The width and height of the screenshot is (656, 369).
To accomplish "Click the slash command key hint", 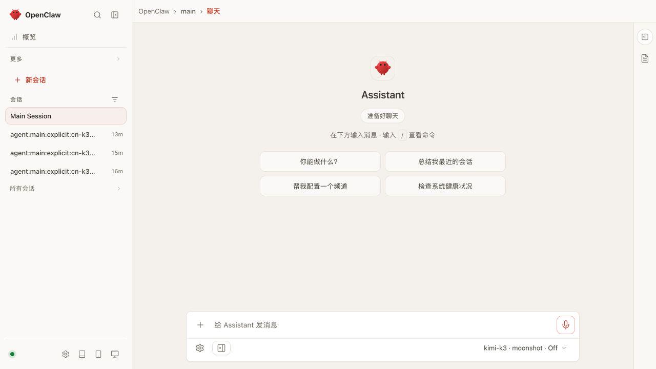I will [402, 135].
